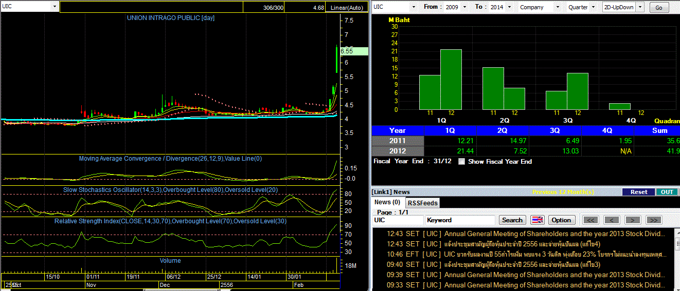This screenshot has height=291, width=680.
Task: Go to next news page (>)
Action: click(633, 220)
